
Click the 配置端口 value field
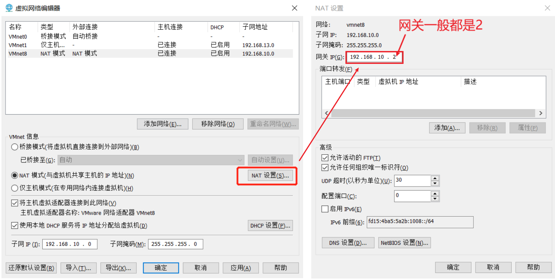click(413, 196)
